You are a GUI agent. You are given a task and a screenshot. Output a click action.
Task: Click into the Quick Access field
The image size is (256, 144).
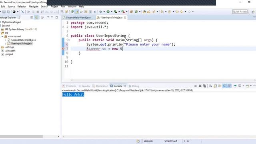click(240, 12)
